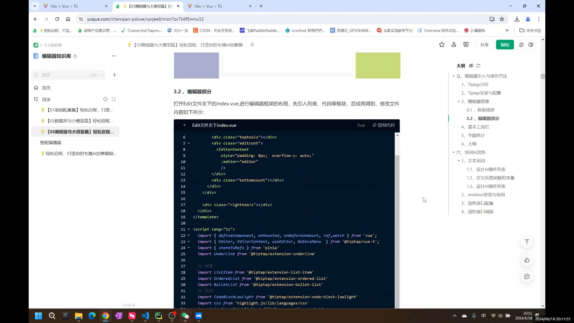Click the favorite star icon in document header
Viewport: 574px width, 323px height.
442,45
